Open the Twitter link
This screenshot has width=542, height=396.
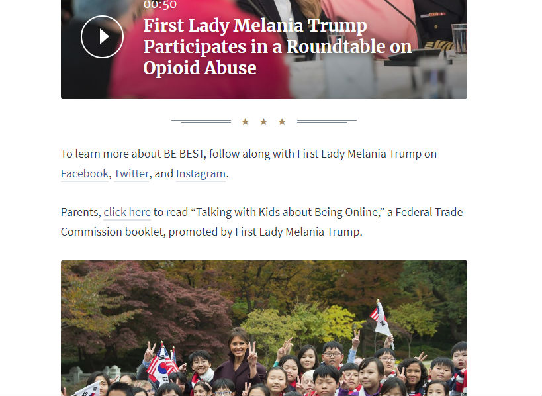(x=131, y=173)
